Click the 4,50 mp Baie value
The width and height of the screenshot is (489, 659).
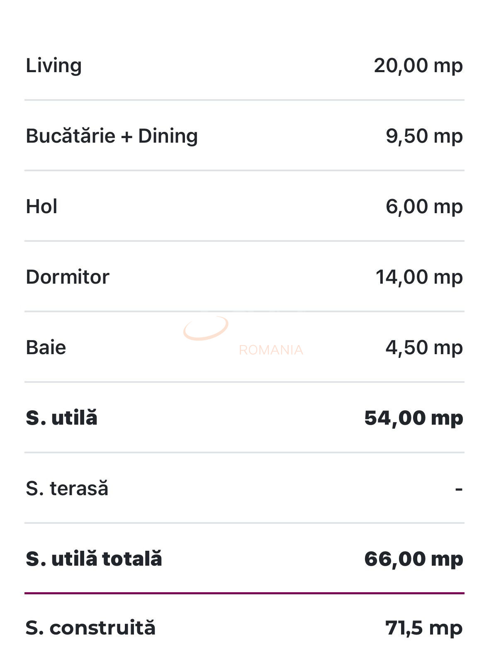424,348
